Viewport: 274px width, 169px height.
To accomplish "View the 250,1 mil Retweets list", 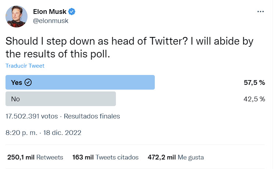I will 35,157.
